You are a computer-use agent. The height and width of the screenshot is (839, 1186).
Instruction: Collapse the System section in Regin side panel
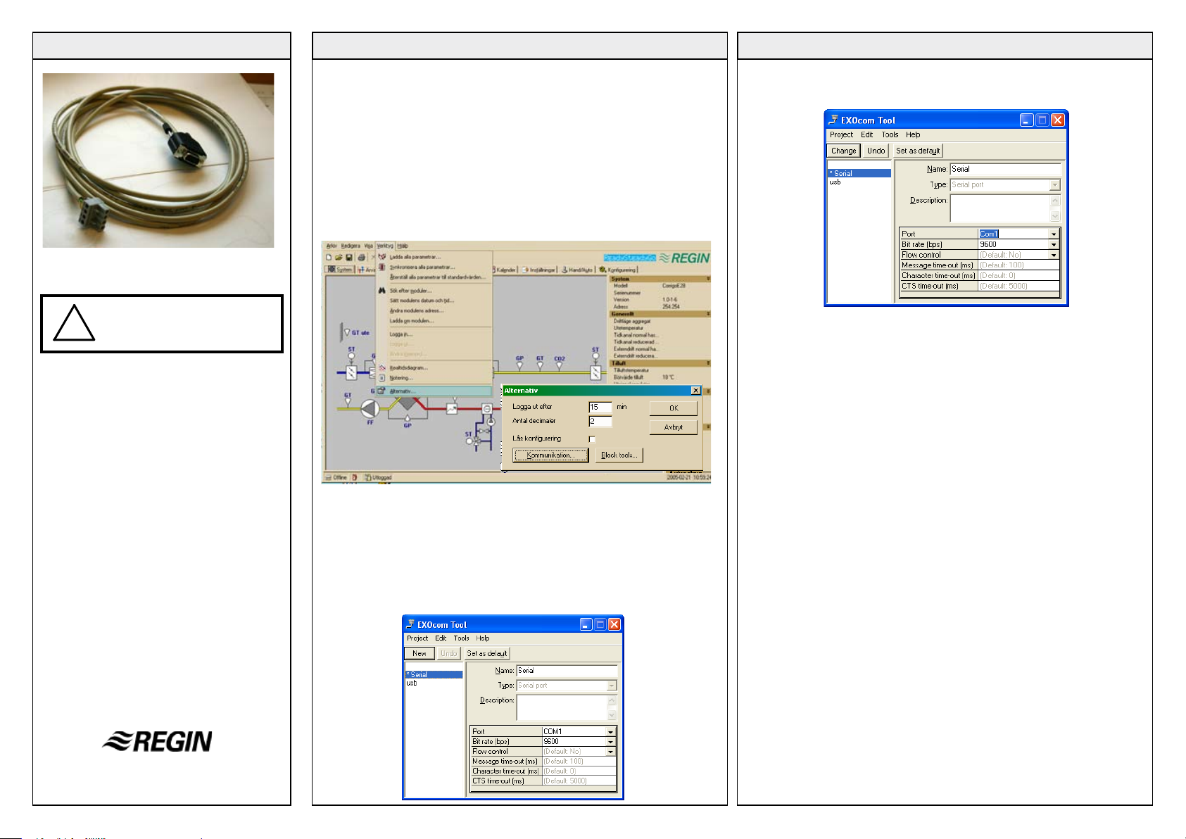point(708,279)
